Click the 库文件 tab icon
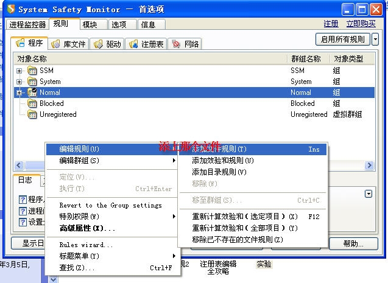Image resolution: width=388 pixels, height=283 pixels. coord(55,44)
